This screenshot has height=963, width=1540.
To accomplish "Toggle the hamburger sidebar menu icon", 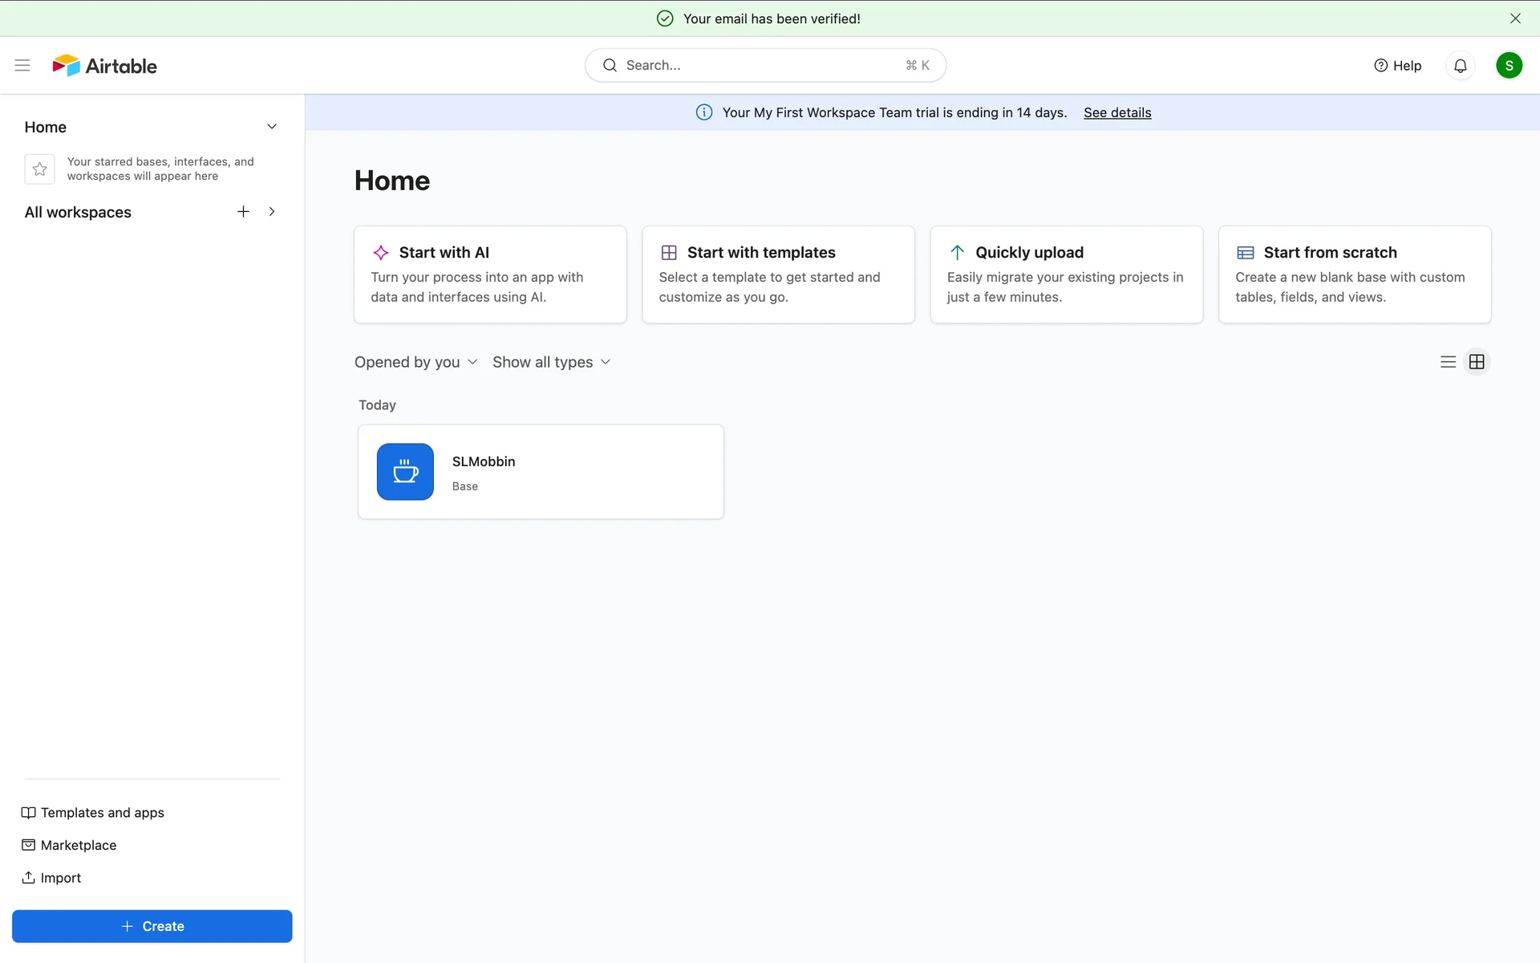I will click(22, 65).
